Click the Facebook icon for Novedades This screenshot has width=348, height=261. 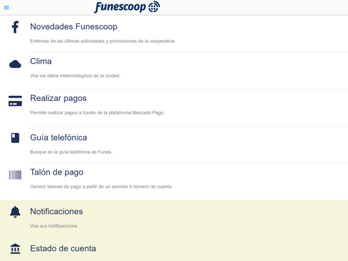15,27
